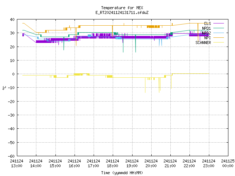Click the x-axis tick label 241124 23:00
This screenshot has height=176, width=235.
(209, 164)
